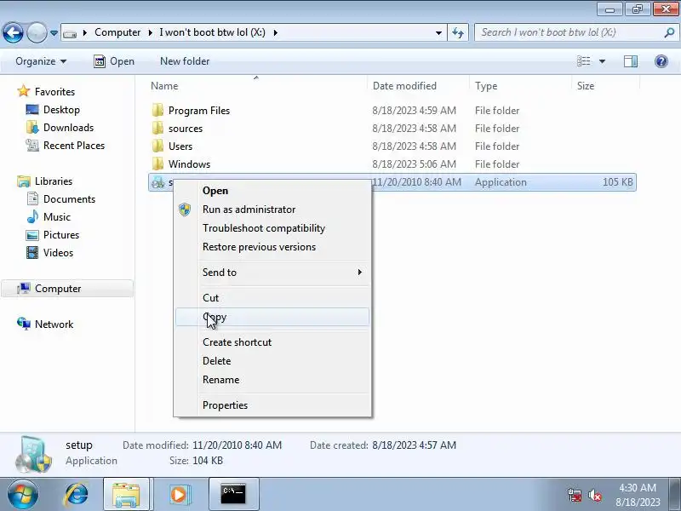681x511 pixels.
Task: Choose Open from context menu
Action: (x=272, y=191)
